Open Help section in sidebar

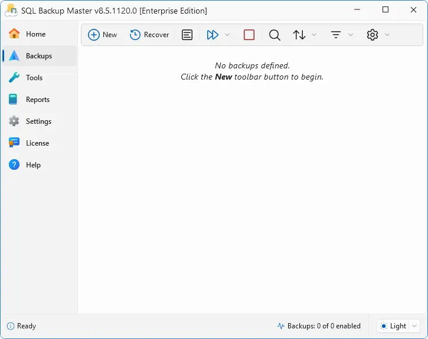[40, 165]
